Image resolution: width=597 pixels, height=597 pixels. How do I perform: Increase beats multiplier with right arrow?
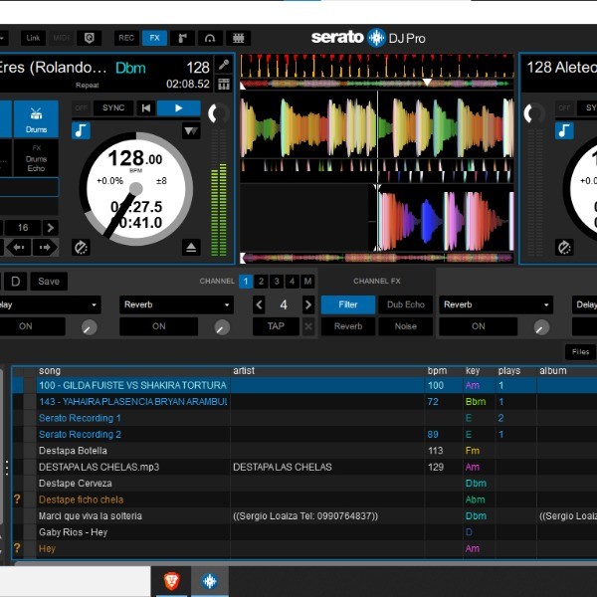[x=308, y=304]
